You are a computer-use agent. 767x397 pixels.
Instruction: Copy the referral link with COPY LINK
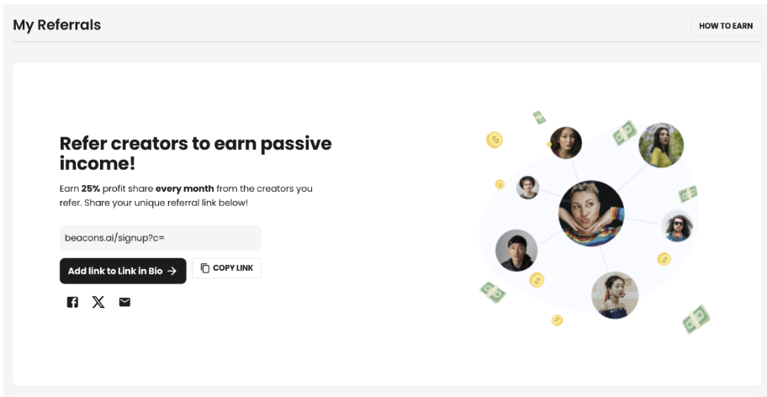pyautogui.click(x=226, y=268)
